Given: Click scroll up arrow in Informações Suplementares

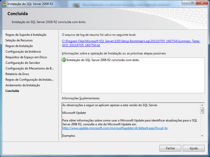Looking at the screenshot, I should [x=202, y=105].
